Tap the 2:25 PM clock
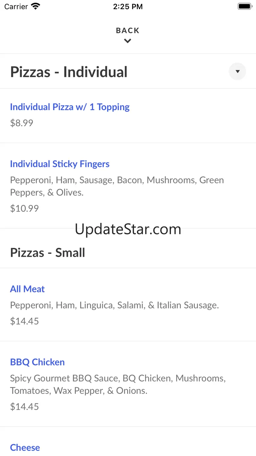 pos(128,7)
